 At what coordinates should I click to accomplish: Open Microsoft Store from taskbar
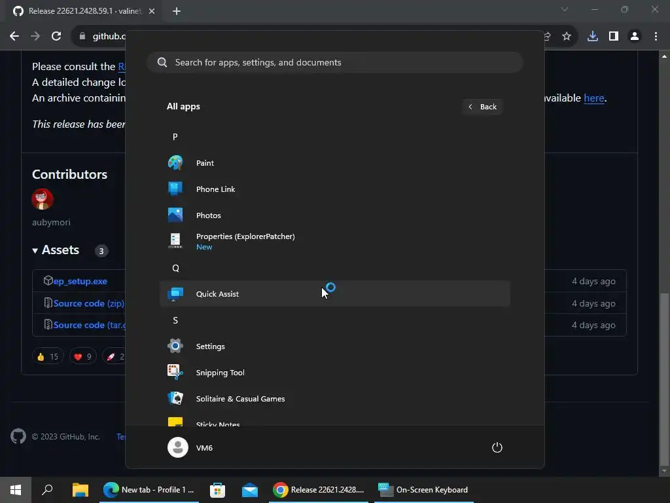coord(217,490)
